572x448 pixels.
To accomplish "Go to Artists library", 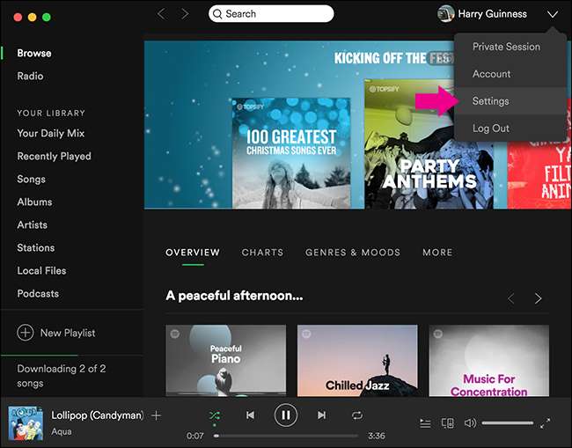I will (32, 224).
